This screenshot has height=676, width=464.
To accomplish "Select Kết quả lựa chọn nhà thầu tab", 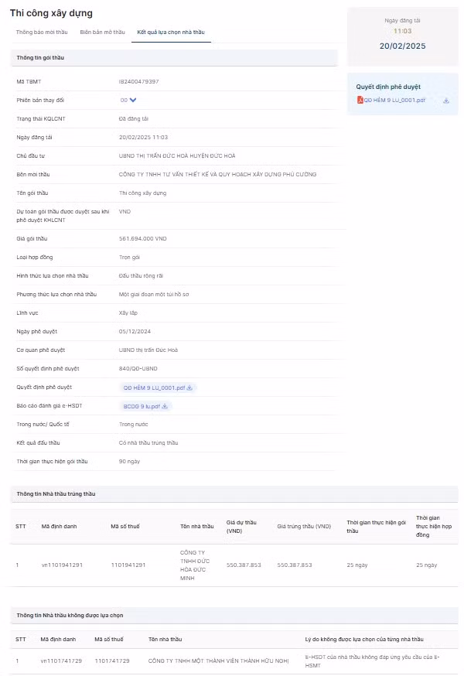I will pos(171,32).
